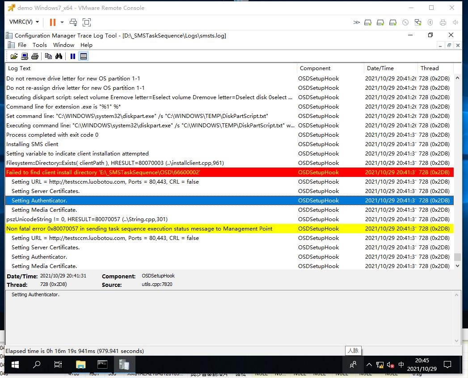Click the Date/Time column header

point(390,68)
